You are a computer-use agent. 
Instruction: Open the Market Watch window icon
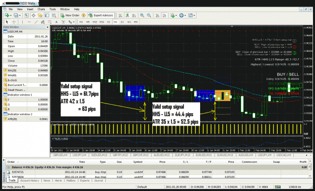pos(27,15)
